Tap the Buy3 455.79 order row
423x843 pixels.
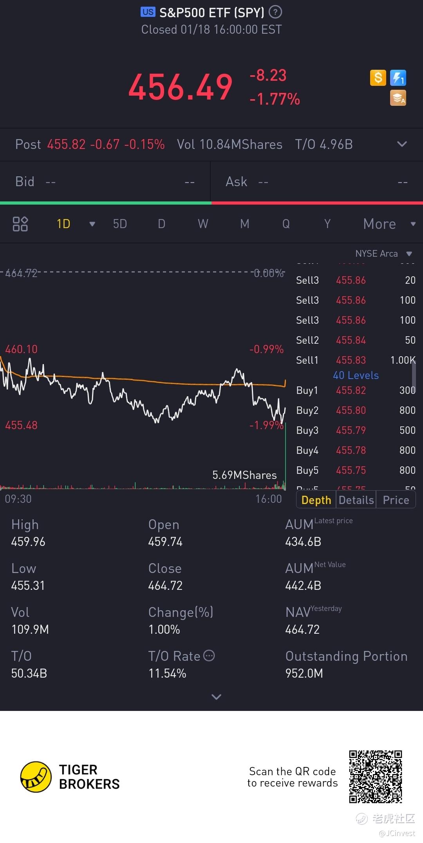(x=356, y=430)
